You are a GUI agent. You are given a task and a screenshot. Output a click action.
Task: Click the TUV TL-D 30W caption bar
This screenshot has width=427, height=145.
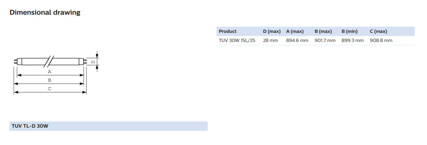point(109,126)
